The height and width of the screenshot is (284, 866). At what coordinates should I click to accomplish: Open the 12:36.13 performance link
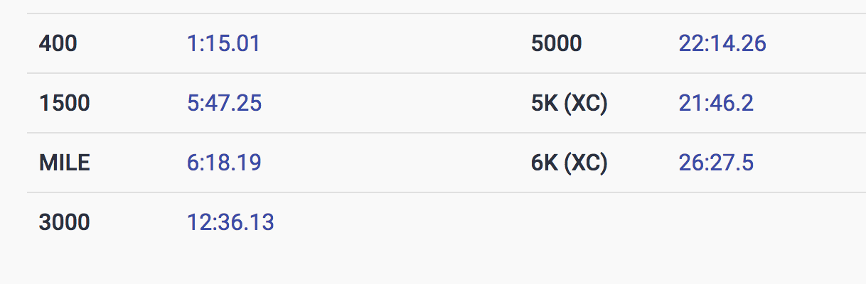(x=230, y=223)
